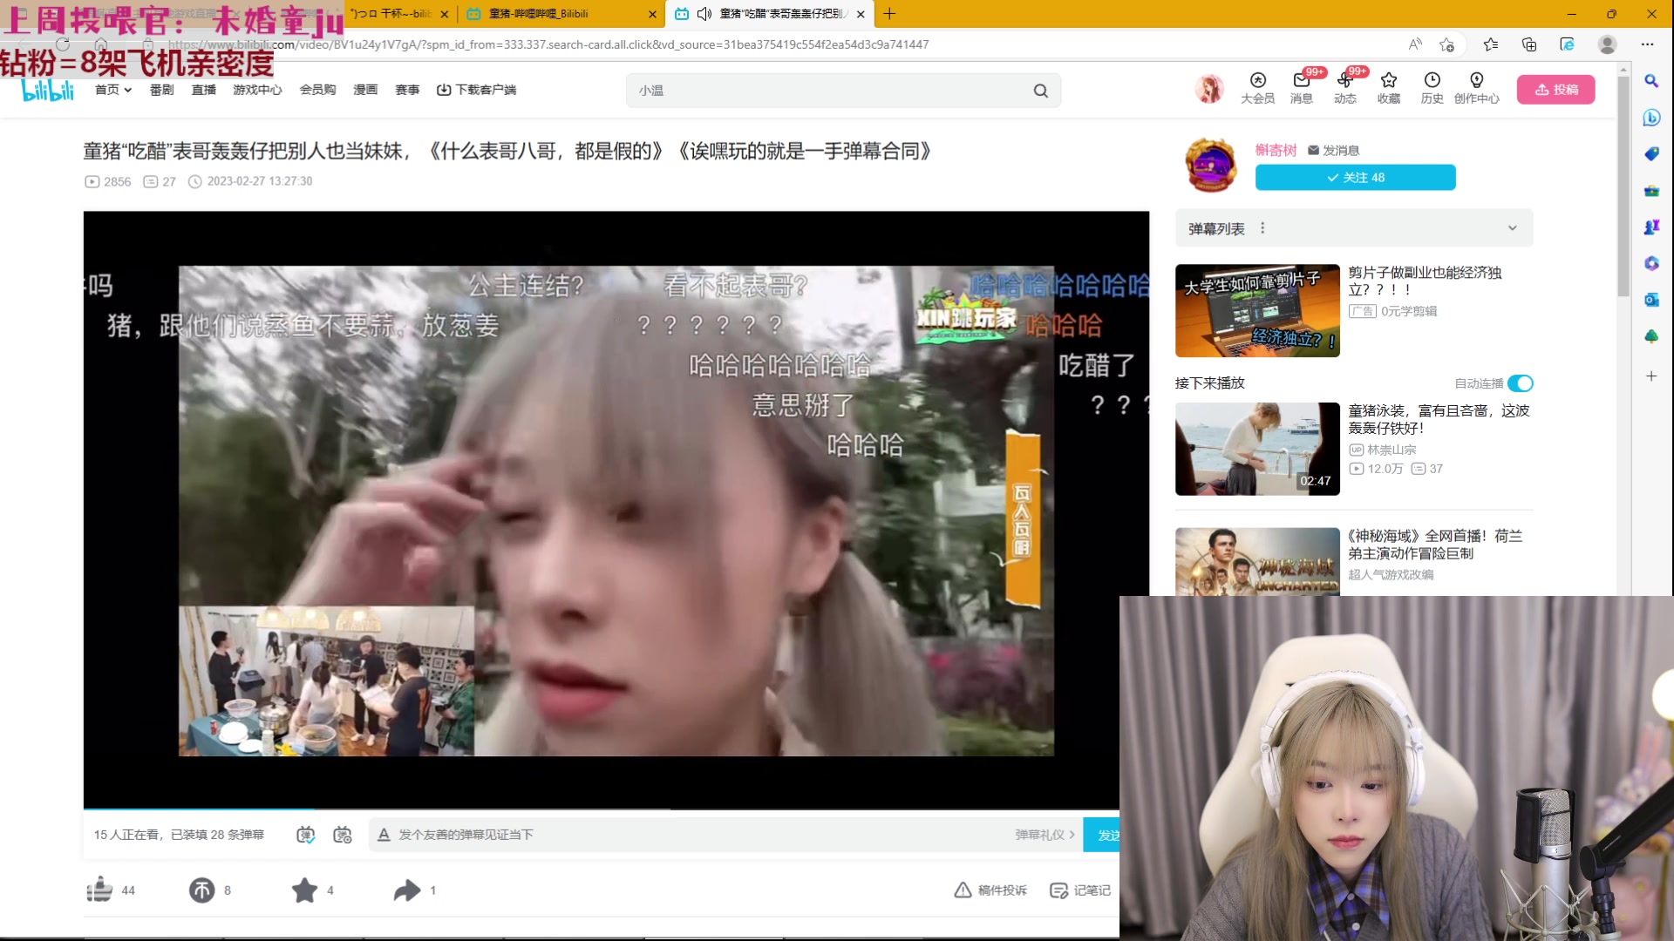Screen dimensions: 1674x941
Task: Open the 直播 menu item in the navbar
Action: pos(203,90)
